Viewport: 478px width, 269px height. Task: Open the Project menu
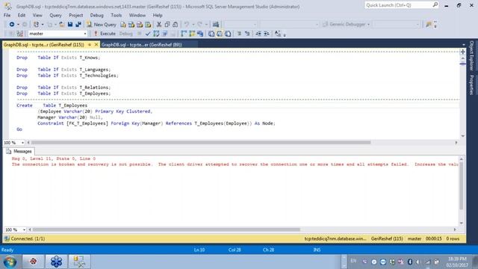click(75, 15)
